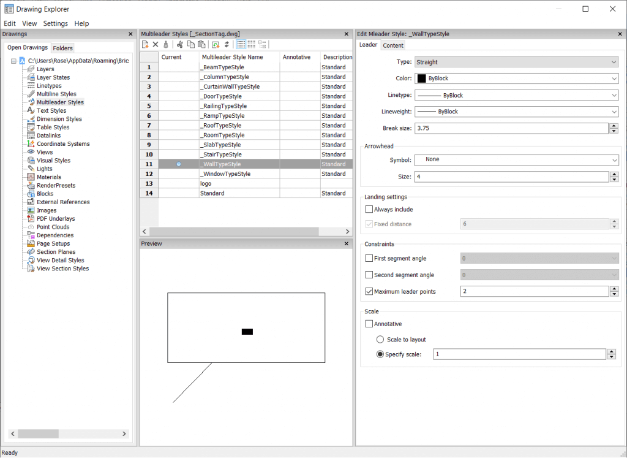Uncheck Maximum leader points checkbox
This screenshot has height=458, width=627.
click(x=369, y=291)
